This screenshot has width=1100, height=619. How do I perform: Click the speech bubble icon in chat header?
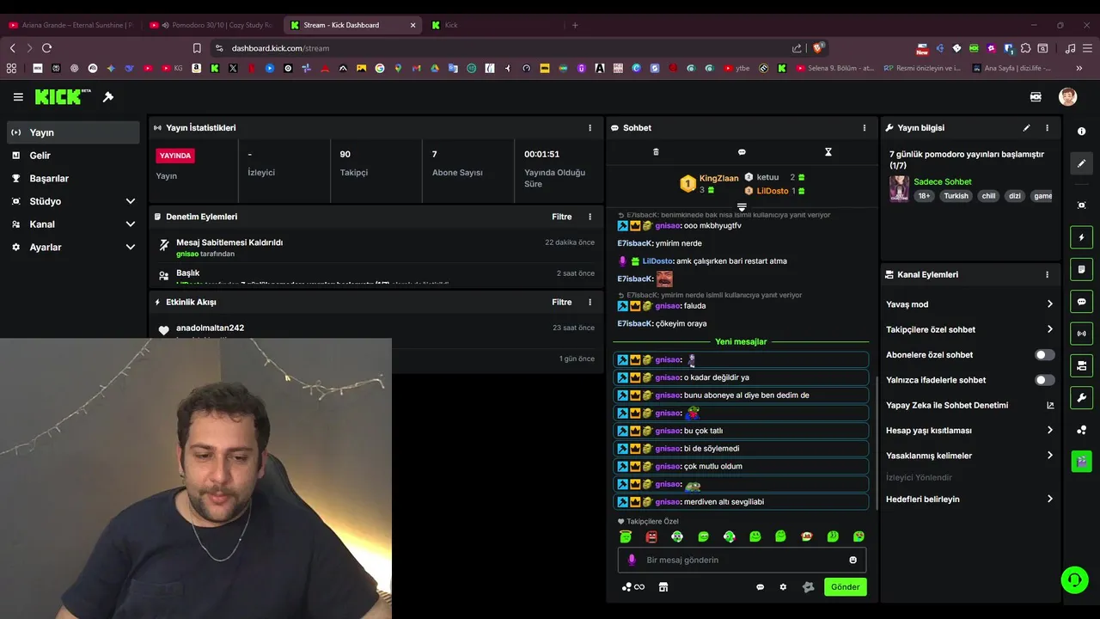[742, 152]
